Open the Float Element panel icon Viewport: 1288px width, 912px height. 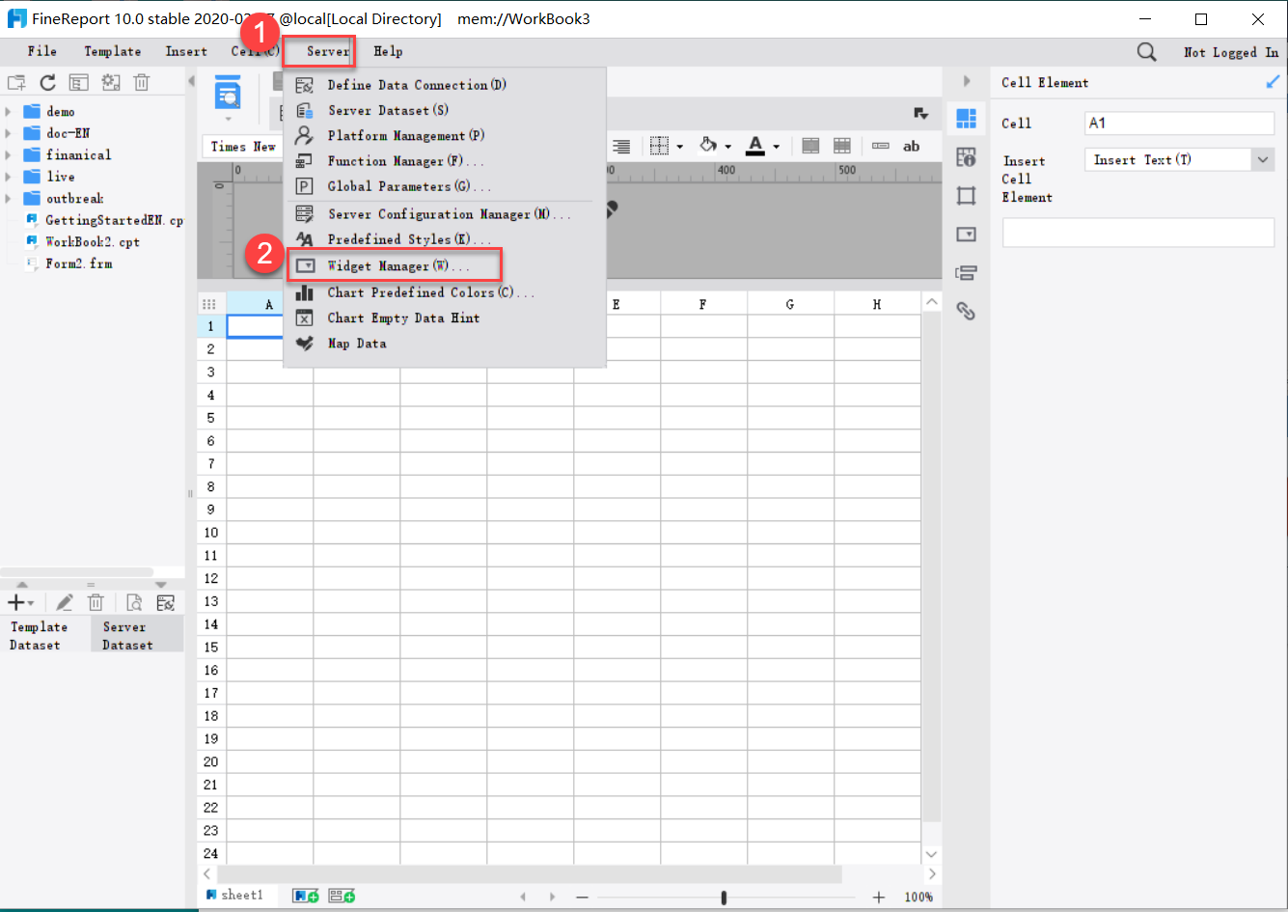tap(967, 195)
